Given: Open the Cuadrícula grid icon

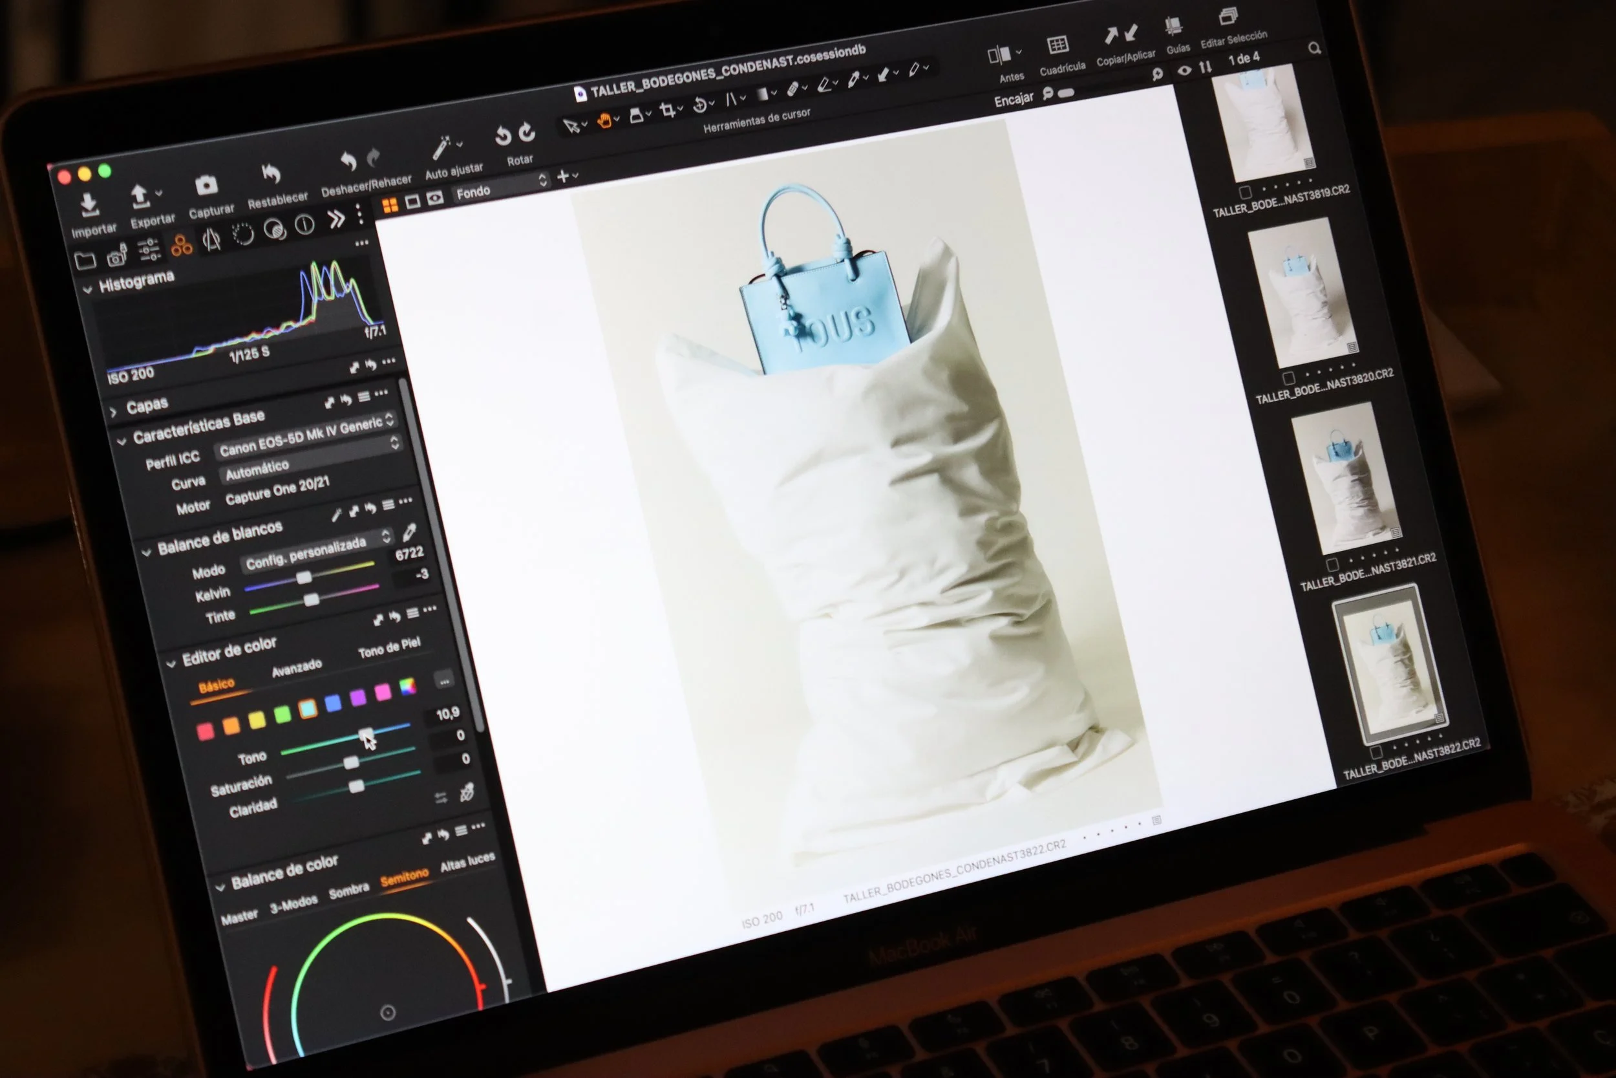Looking at the screenshot, I should pos(1058,45).
